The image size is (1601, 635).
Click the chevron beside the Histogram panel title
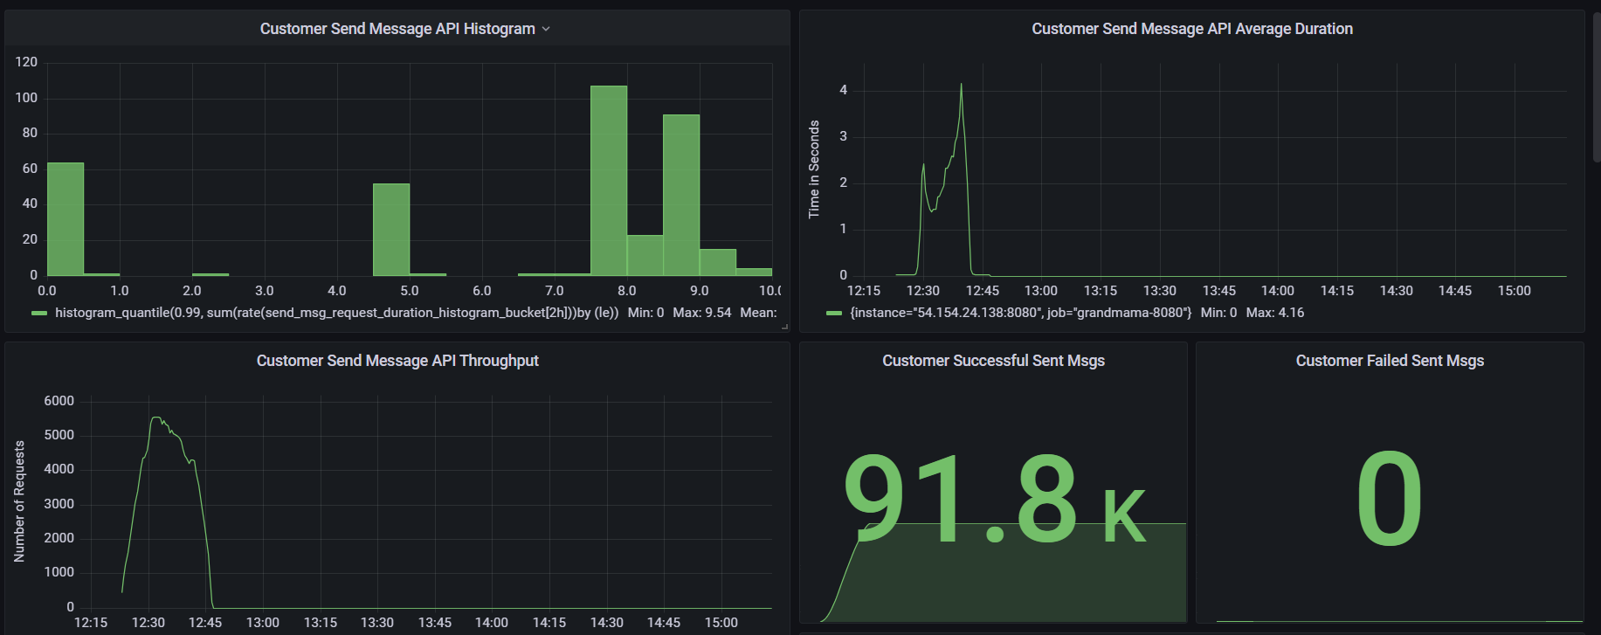click(546, 29)
